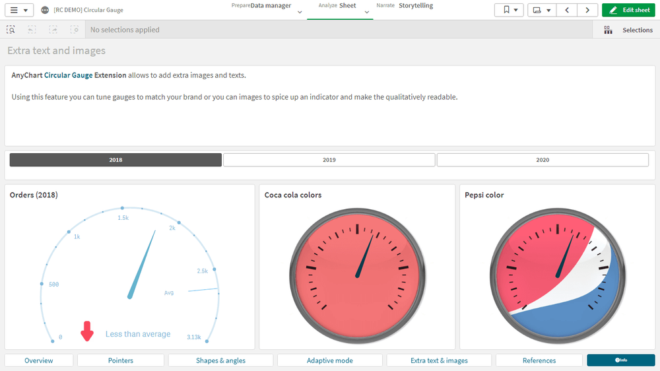The image size is (660, 371).
Task: Open the Shapes & angles sheet
Action: coord(220,360)
